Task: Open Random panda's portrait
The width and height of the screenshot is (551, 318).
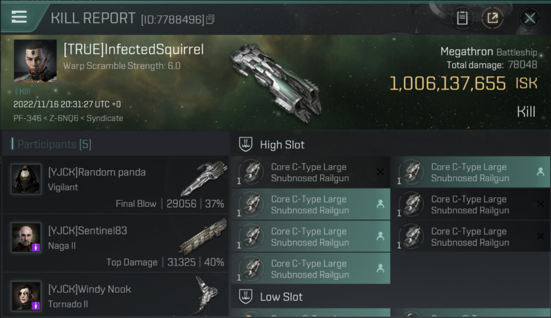Action: point(26,179)
